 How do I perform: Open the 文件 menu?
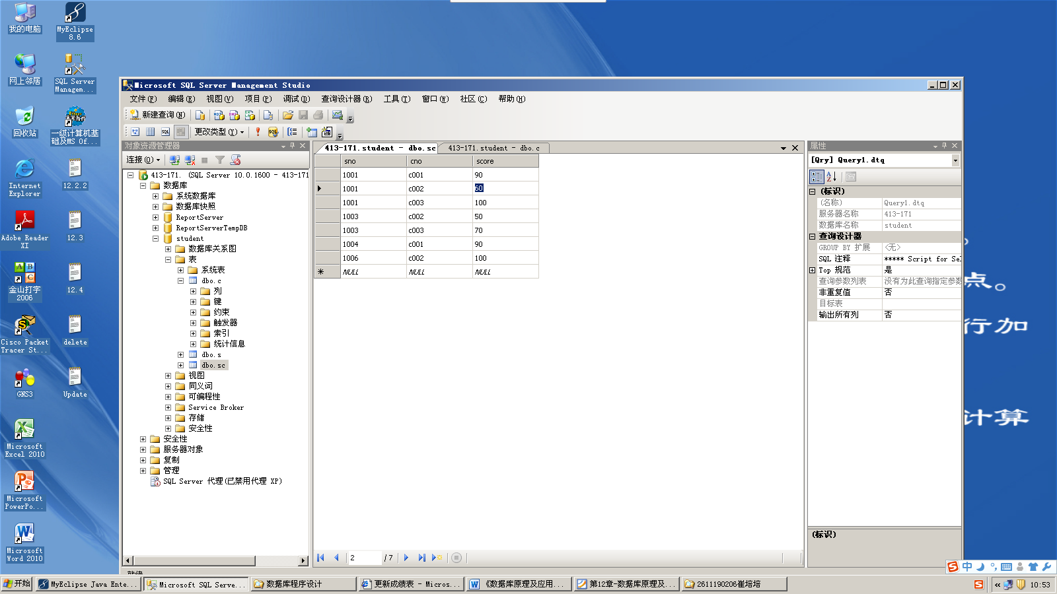(143, 99)
